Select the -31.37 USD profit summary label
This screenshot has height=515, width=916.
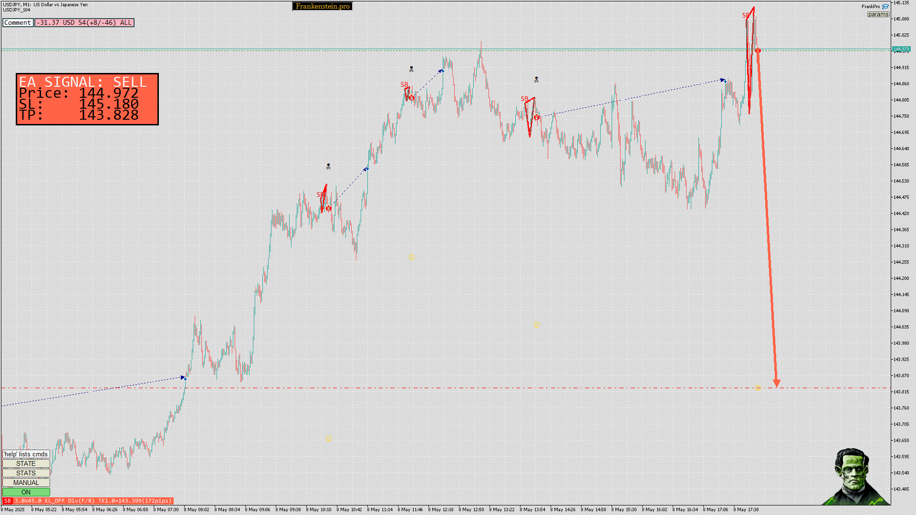point(84,22)
